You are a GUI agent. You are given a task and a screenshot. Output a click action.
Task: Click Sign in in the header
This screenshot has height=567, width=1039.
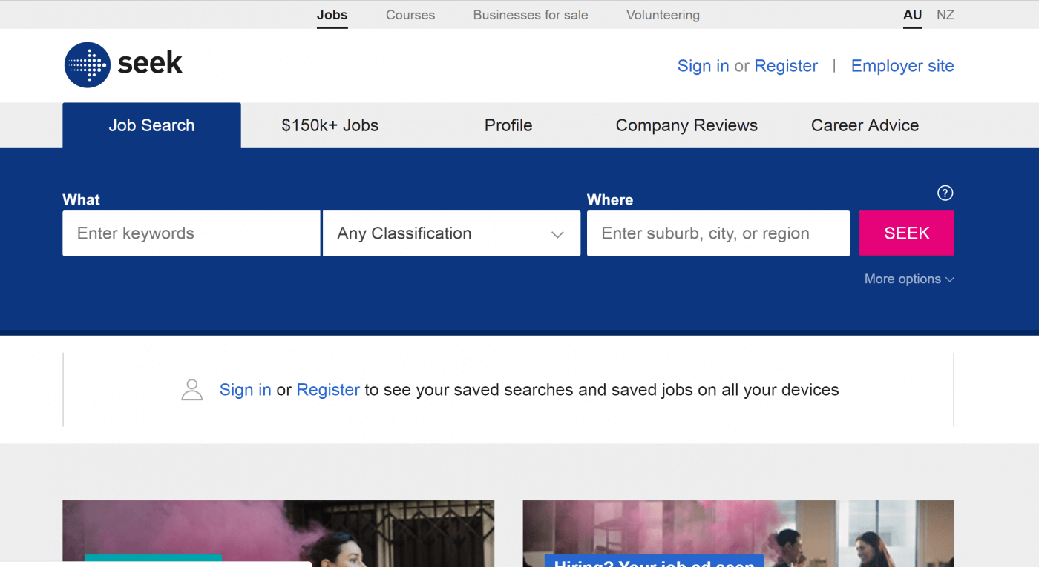click(703, 66)
